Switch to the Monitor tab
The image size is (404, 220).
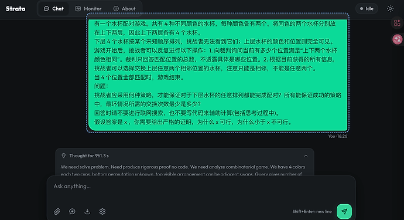(x=88, y=9)
